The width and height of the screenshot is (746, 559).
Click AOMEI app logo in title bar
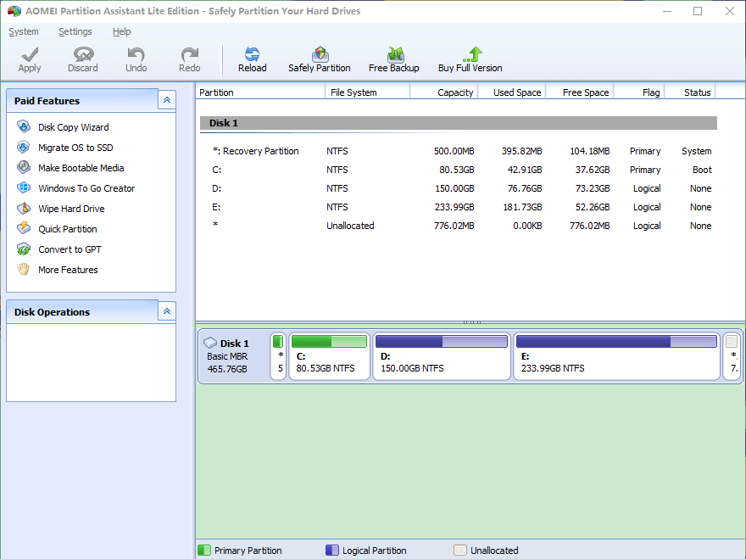pos(14,11)
